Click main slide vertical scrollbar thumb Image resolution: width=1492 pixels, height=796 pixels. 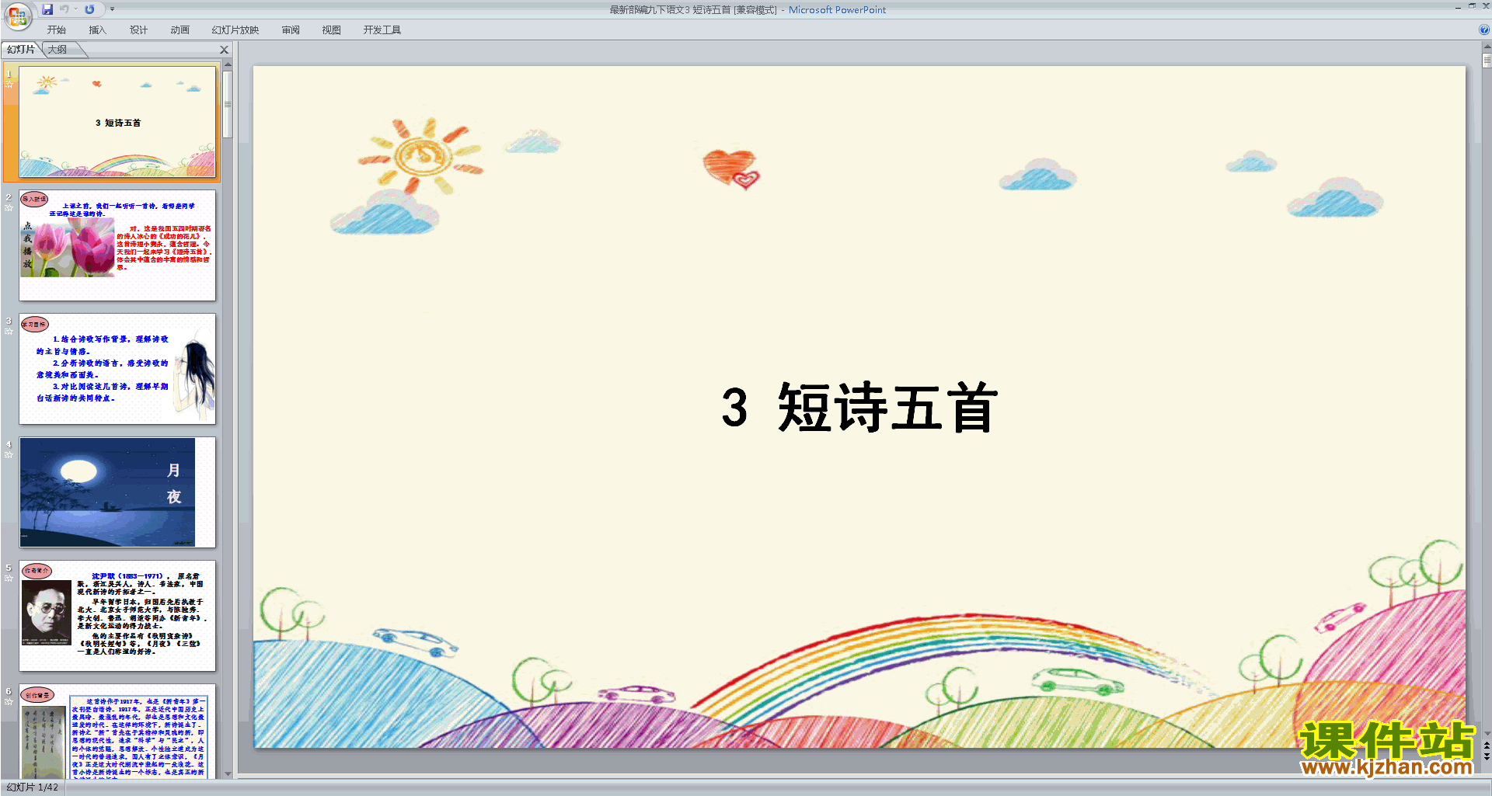[1487, 61]
